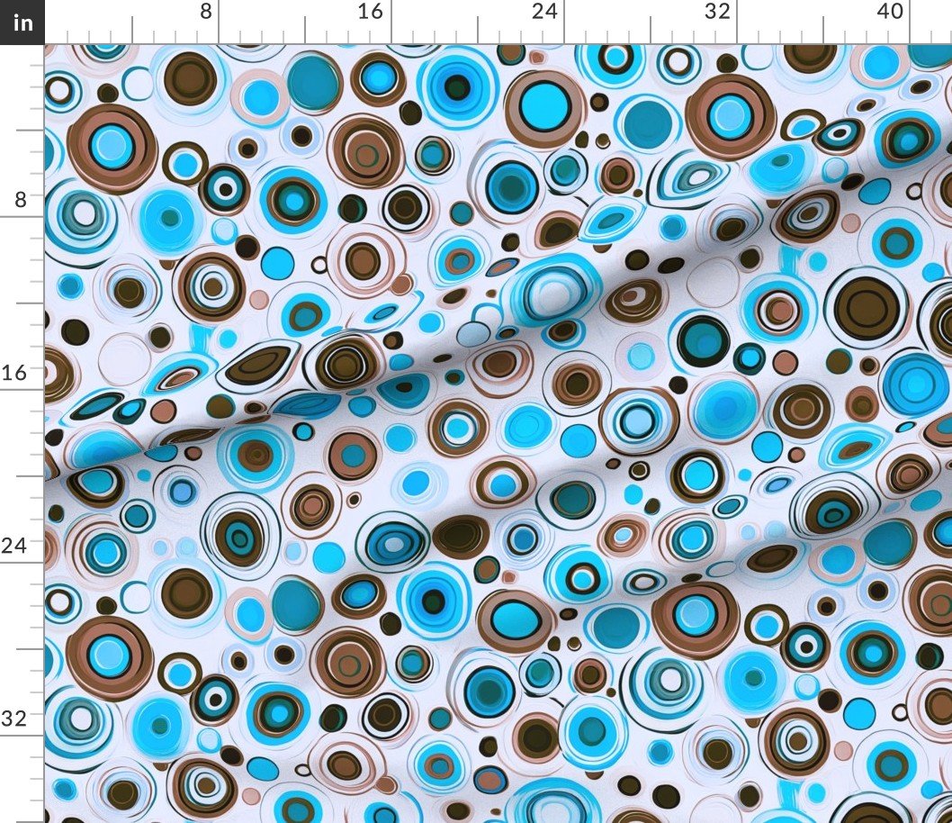Viewport: 952px width, 823px height.
Task: Click the large dark brown circle near right edge
Action: pos(866,308)
